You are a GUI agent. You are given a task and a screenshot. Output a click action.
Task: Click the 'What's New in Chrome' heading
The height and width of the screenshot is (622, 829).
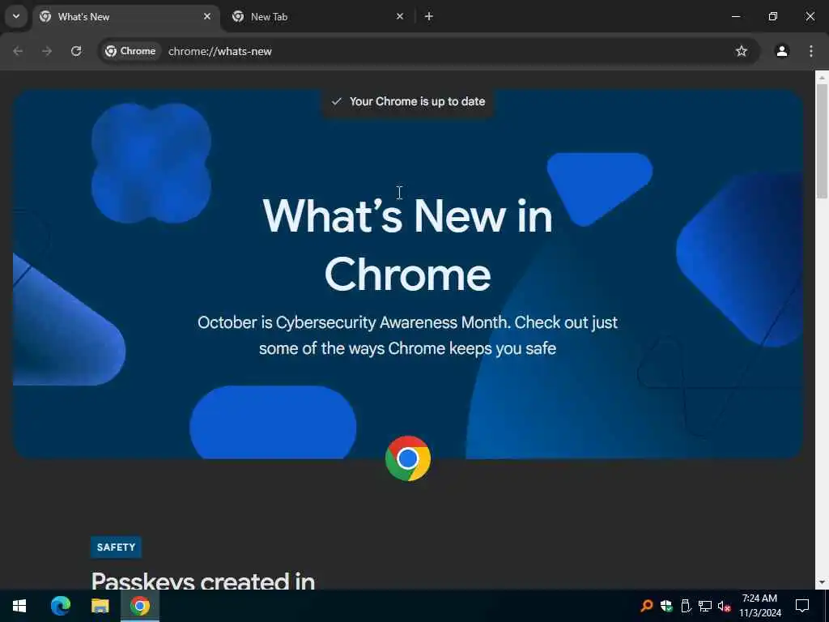pos(408,245)
